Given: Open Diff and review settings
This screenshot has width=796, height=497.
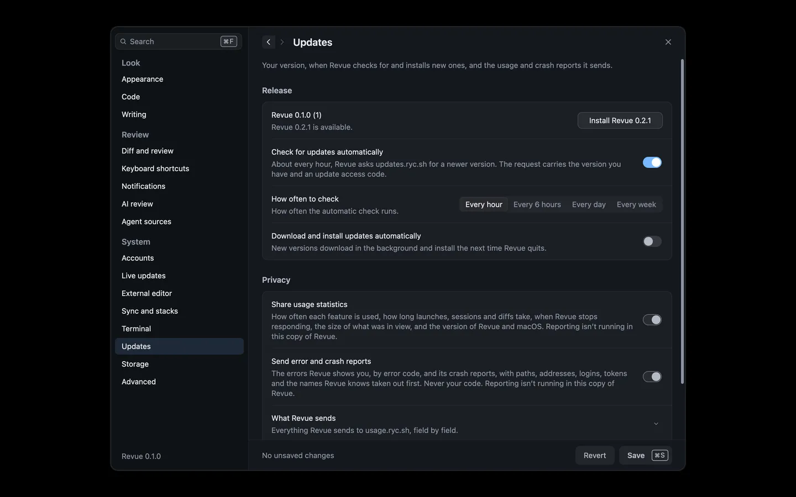Looking at the screenshot, I should click(179, 151).
